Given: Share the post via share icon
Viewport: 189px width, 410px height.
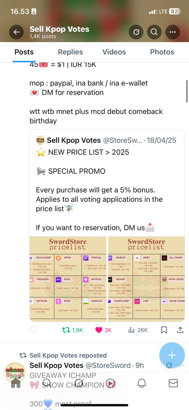Looking at the screenshot, I should pyautogui.click(x=180, y=330).
